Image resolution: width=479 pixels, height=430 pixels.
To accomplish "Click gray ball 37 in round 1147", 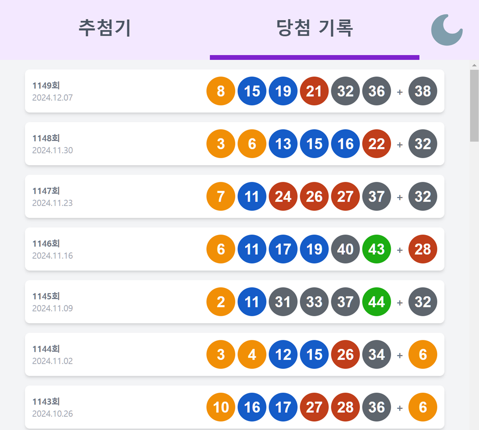I will point(376,196).
